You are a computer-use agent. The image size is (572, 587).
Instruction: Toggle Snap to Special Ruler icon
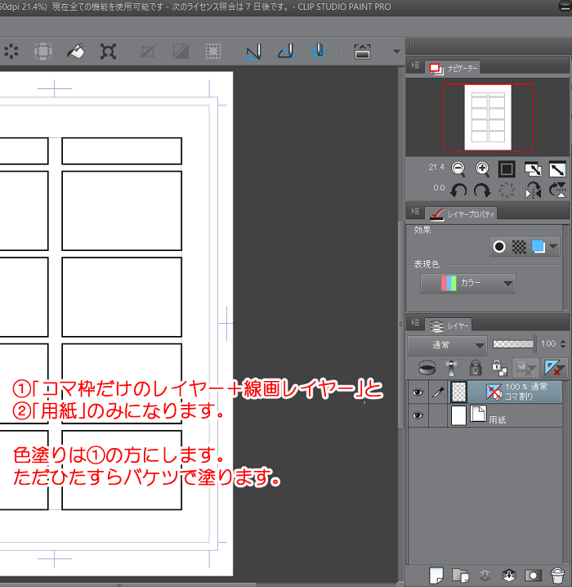tap(286, 52)
